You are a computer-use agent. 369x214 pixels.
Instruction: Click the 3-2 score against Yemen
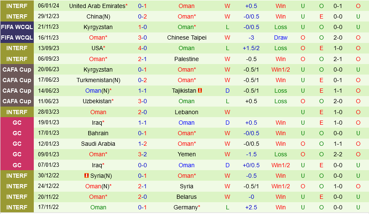click(142, 154)
